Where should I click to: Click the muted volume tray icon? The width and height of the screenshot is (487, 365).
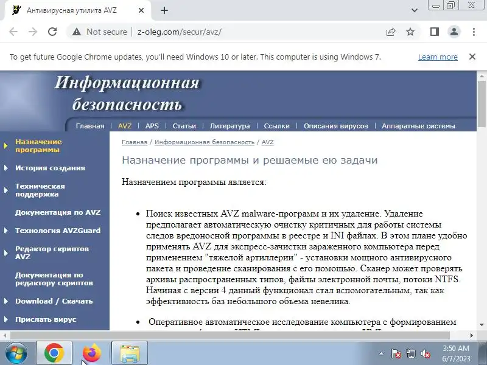tap(425, 353)
